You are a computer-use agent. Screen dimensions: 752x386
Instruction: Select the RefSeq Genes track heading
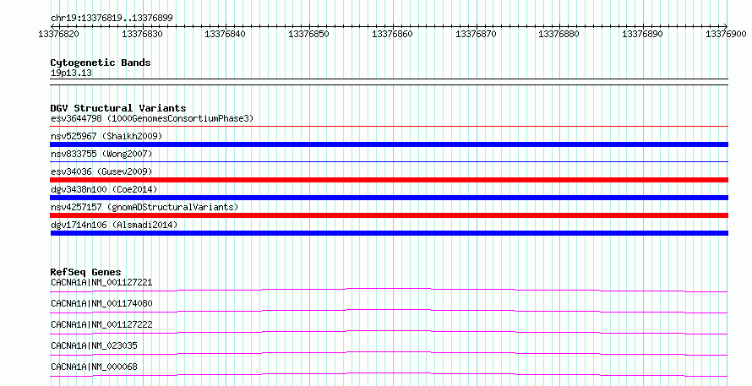coord(85,272)
